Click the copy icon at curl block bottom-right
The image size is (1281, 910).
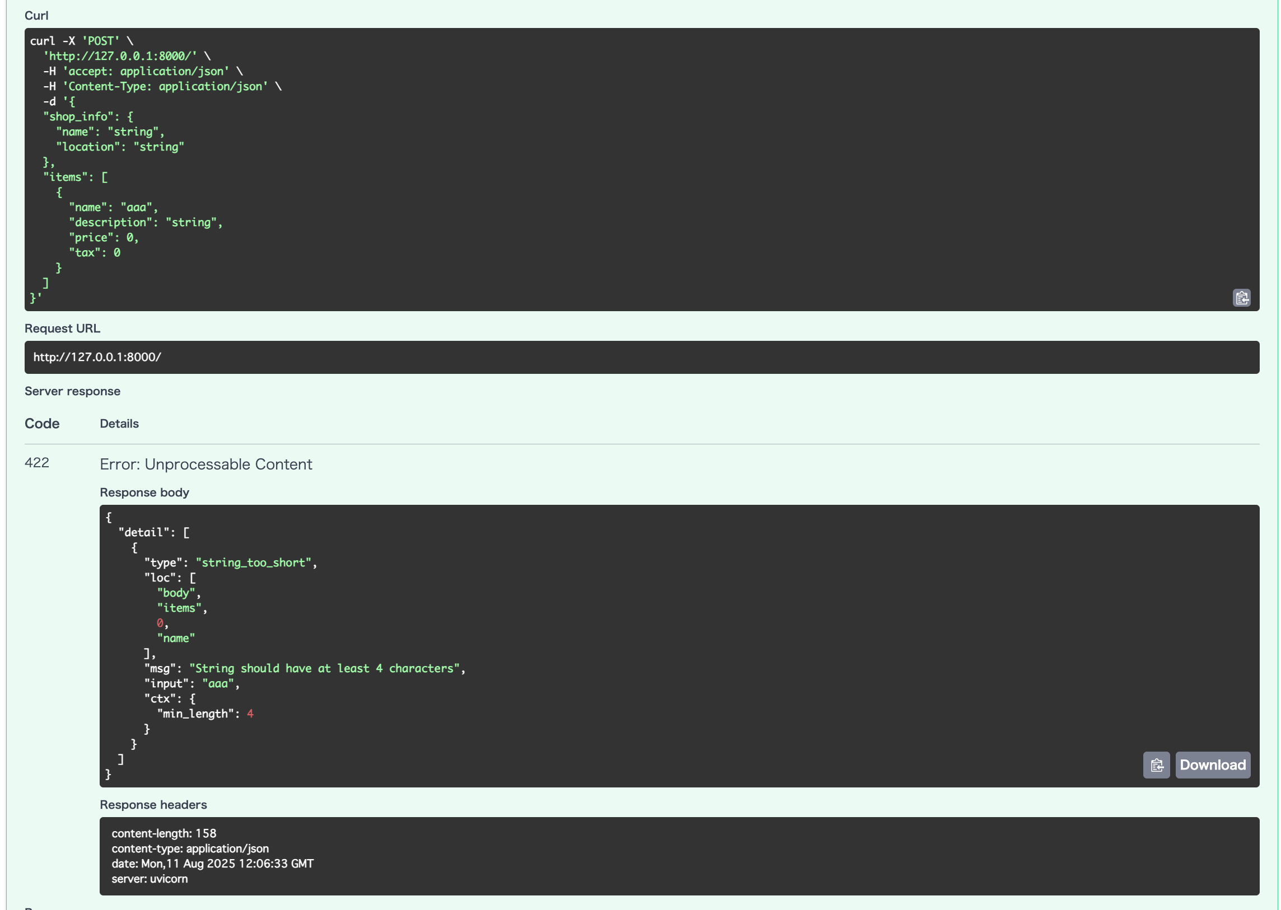pos(1242,298)
